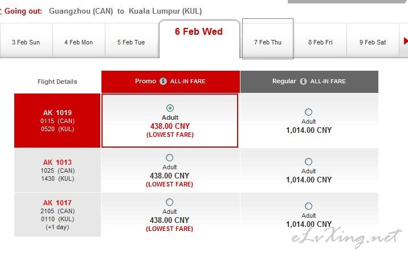Click the AK 1019 flight details cell
This screenshot has height=256, width=408.
(x=57, y=120)
